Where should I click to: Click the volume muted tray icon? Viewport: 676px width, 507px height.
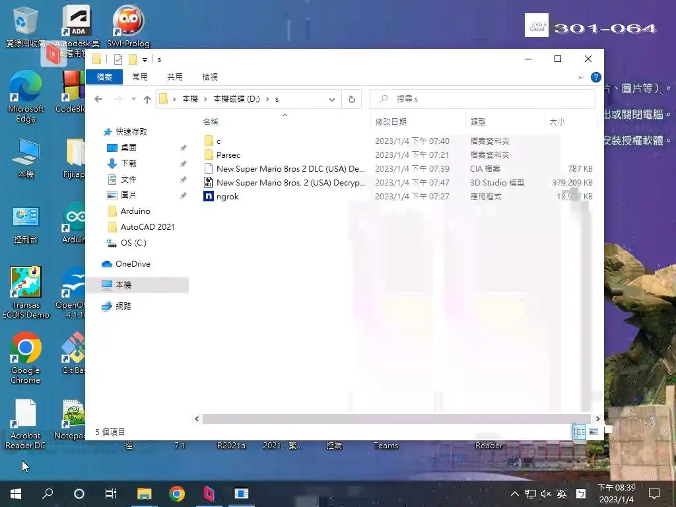[546, 494]
